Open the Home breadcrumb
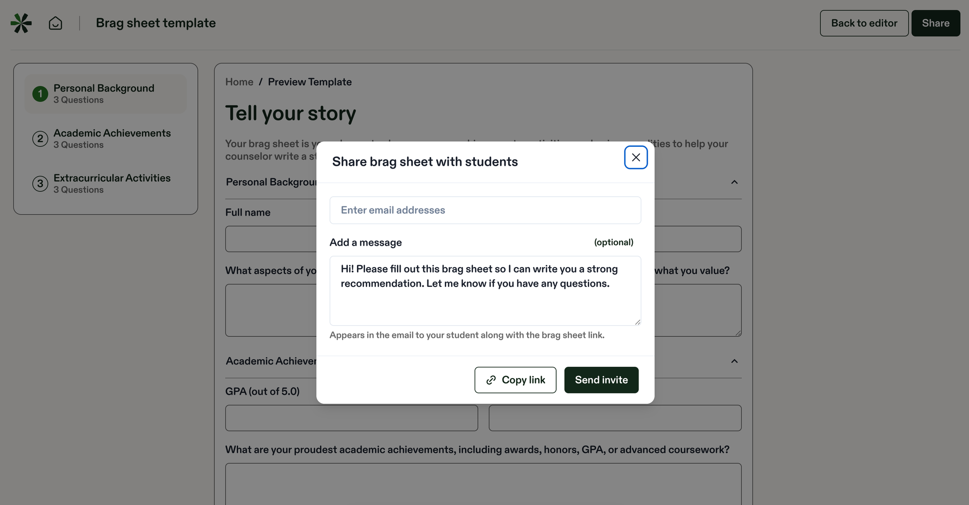This screenshot has width=969, height=505. (239, 82)
